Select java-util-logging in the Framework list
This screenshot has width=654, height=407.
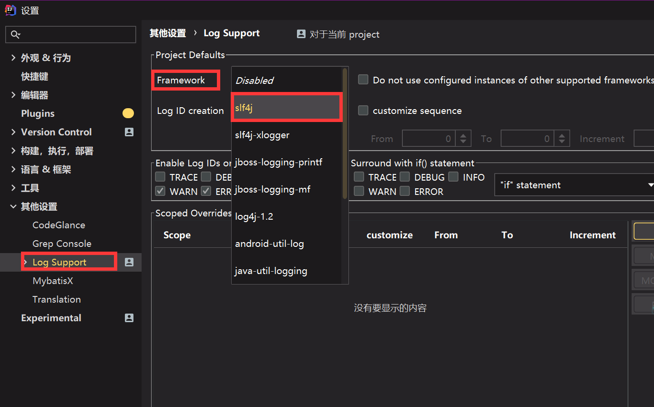pos(287,271)
